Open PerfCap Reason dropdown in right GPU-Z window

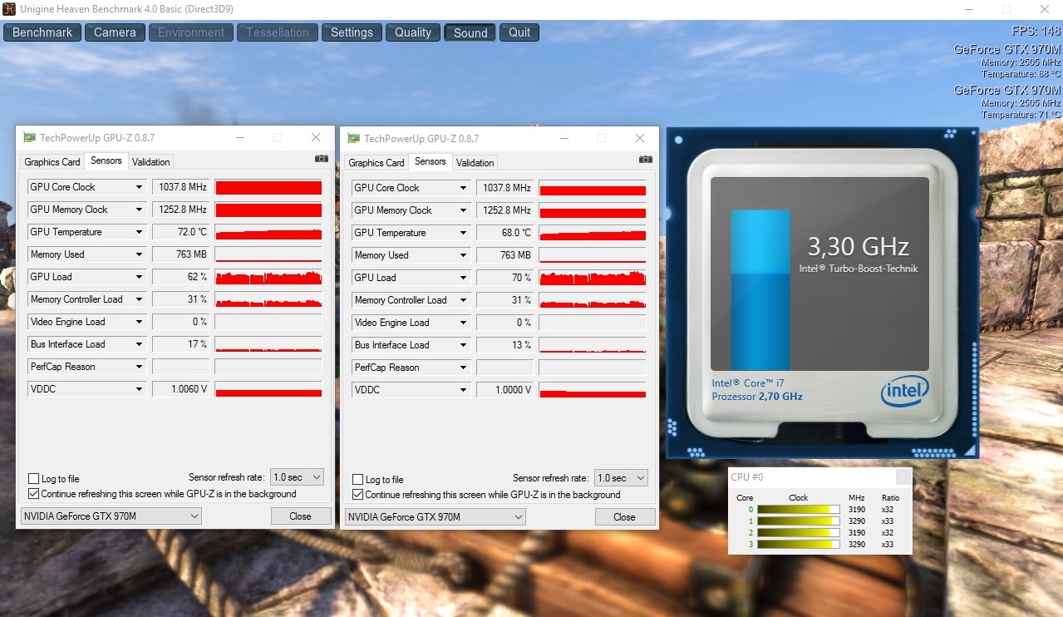click(463, 368)
